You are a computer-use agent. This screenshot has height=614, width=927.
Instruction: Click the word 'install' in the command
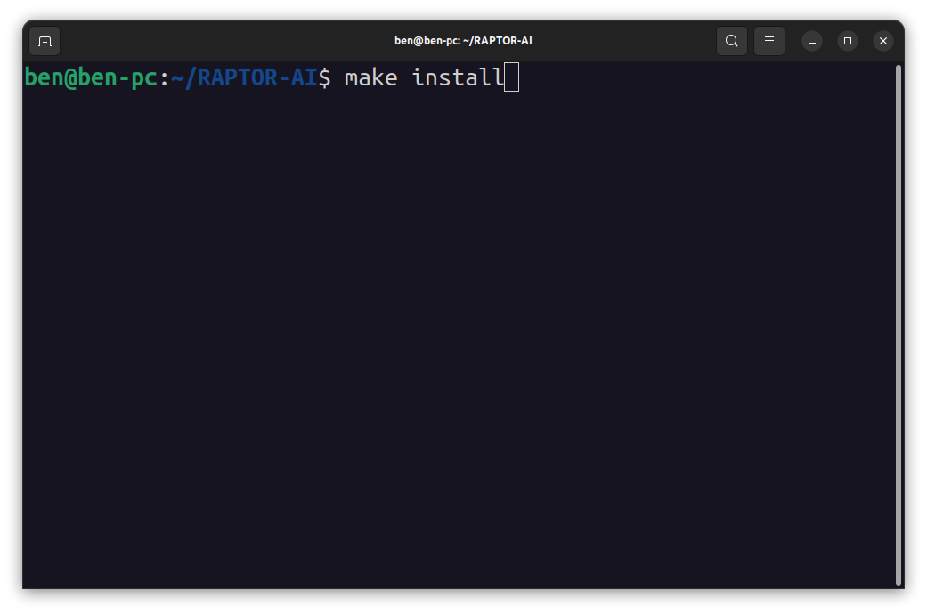pyautogui.click(x=458, y=77)
